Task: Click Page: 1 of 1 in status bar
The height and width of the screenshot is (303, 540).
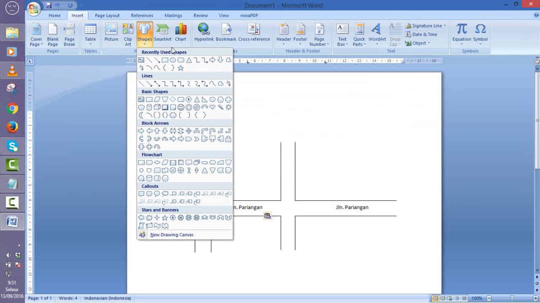Action: click(40, 298)
